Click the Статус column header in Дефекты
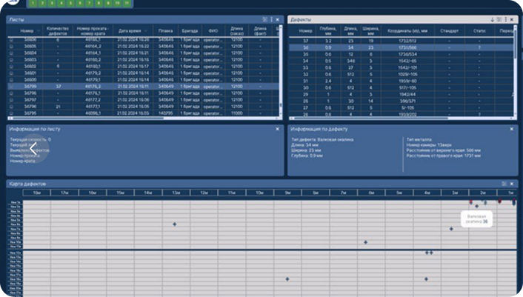 (x=479, y=30)
